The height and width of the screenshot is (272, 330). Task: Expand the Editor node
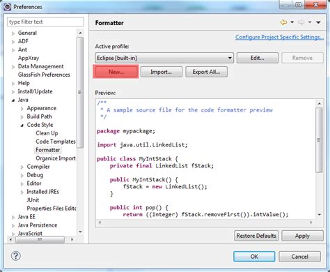[22, 184]
